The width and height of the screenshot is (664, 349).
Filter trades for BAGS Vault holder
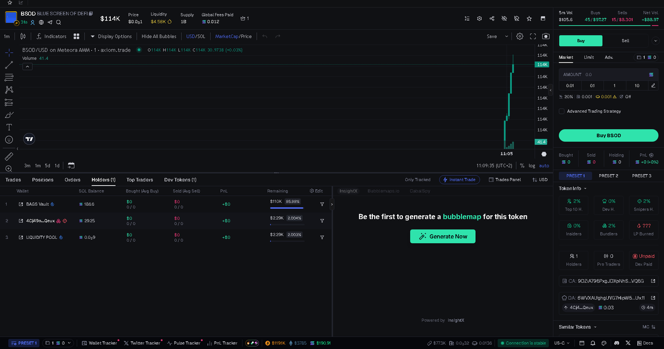point(322,204)
